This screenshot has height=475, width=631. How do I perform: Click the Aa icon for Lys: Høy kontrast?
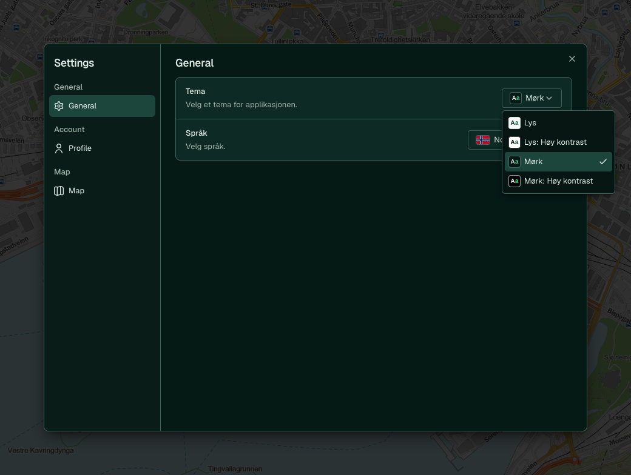[515, 142]
